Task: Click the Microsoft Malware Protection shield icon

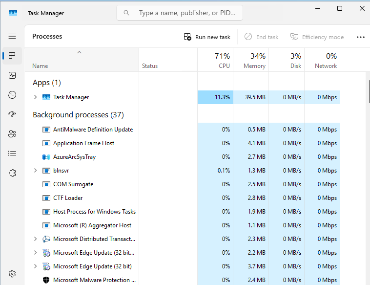Action: (x=46, y=280)
